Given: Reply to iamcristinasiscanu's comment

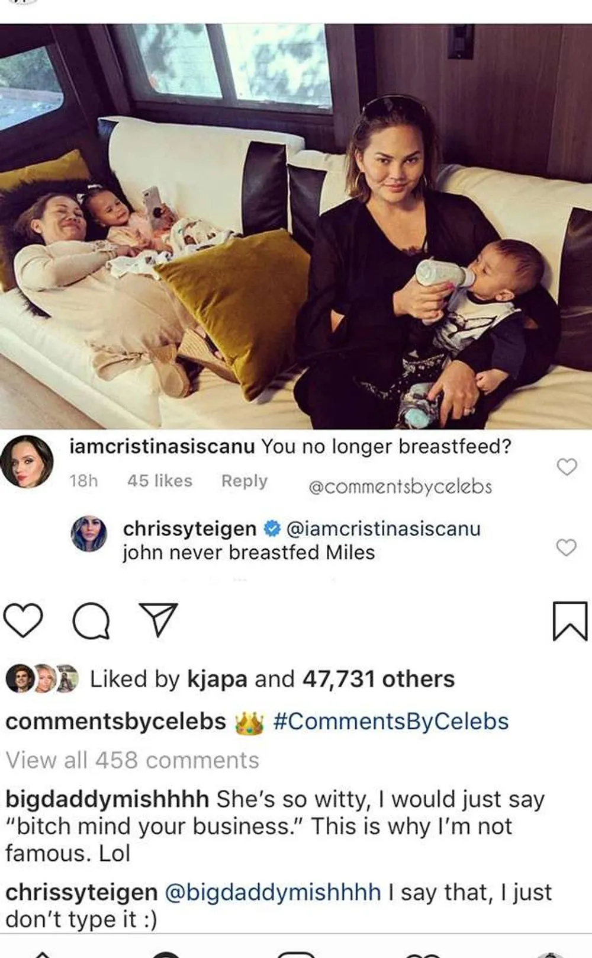Looking at the screenshot, I should 244,480.
